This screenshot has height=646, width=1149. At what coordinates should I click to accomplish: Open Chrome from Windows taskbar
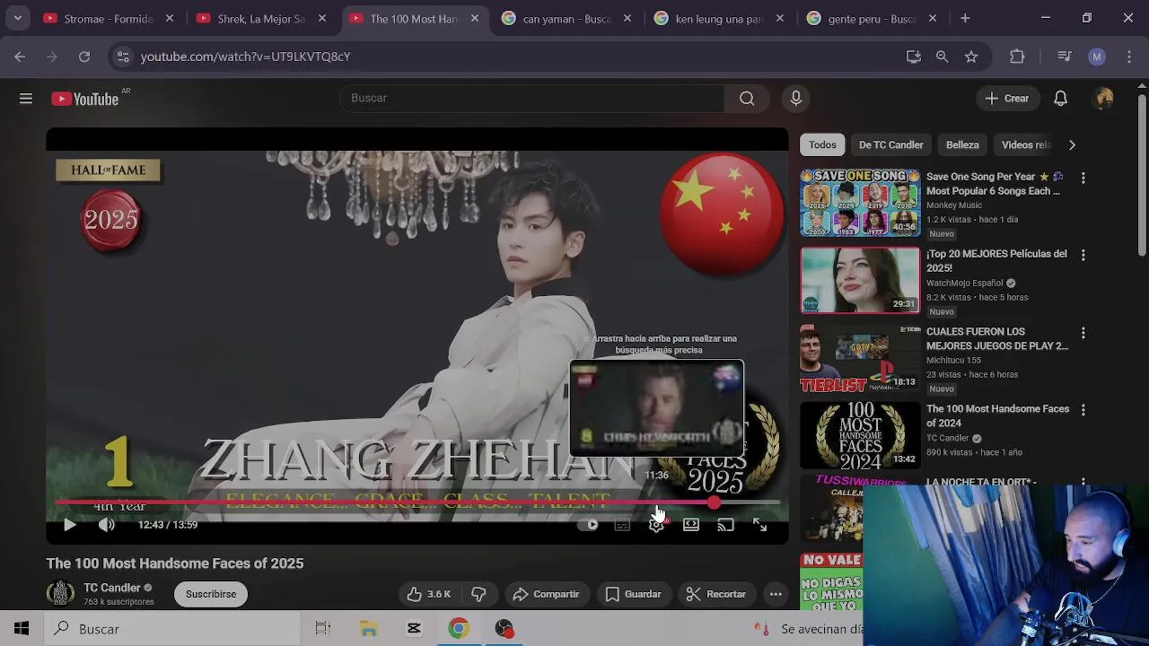[x=459, y=629]
